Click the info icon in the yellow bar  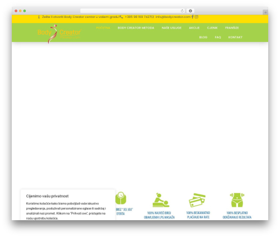(x=39, y=17)
